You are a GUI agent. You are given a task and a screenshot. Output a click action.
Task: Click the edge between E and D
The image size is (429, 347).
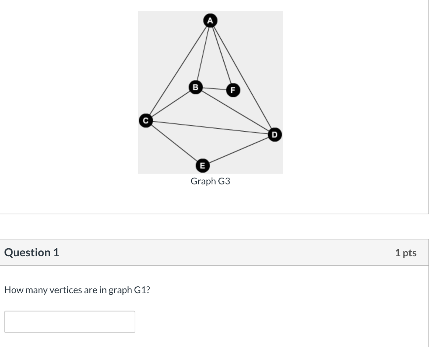pos(238,151)
